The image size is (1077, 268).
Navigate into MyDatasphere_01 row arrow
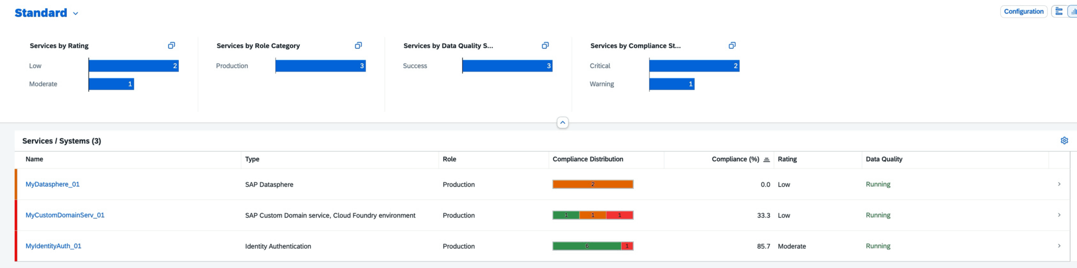[x=1059, y=184]
